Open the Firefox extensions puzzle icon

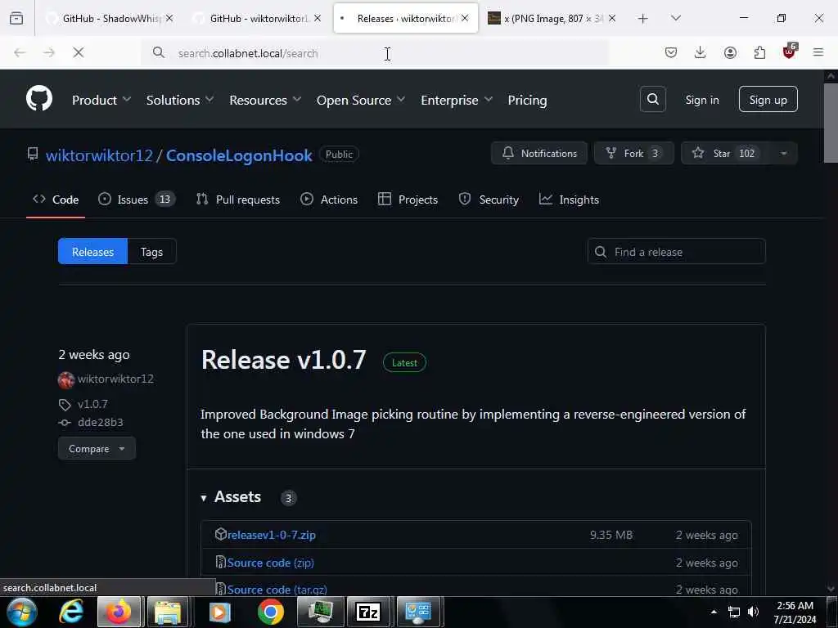[759, 52]
